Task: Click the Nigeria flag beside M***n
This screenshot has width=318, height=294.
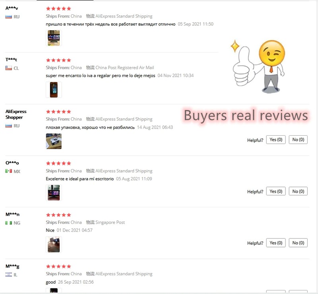Action: tap(8, 223)
